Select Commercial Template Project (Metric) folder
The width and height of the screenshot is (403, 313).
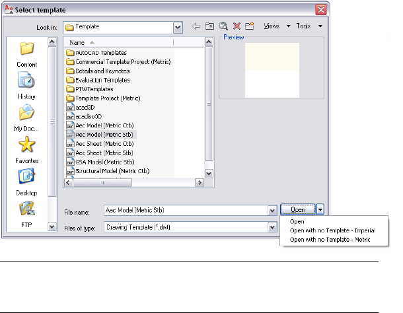118,62
